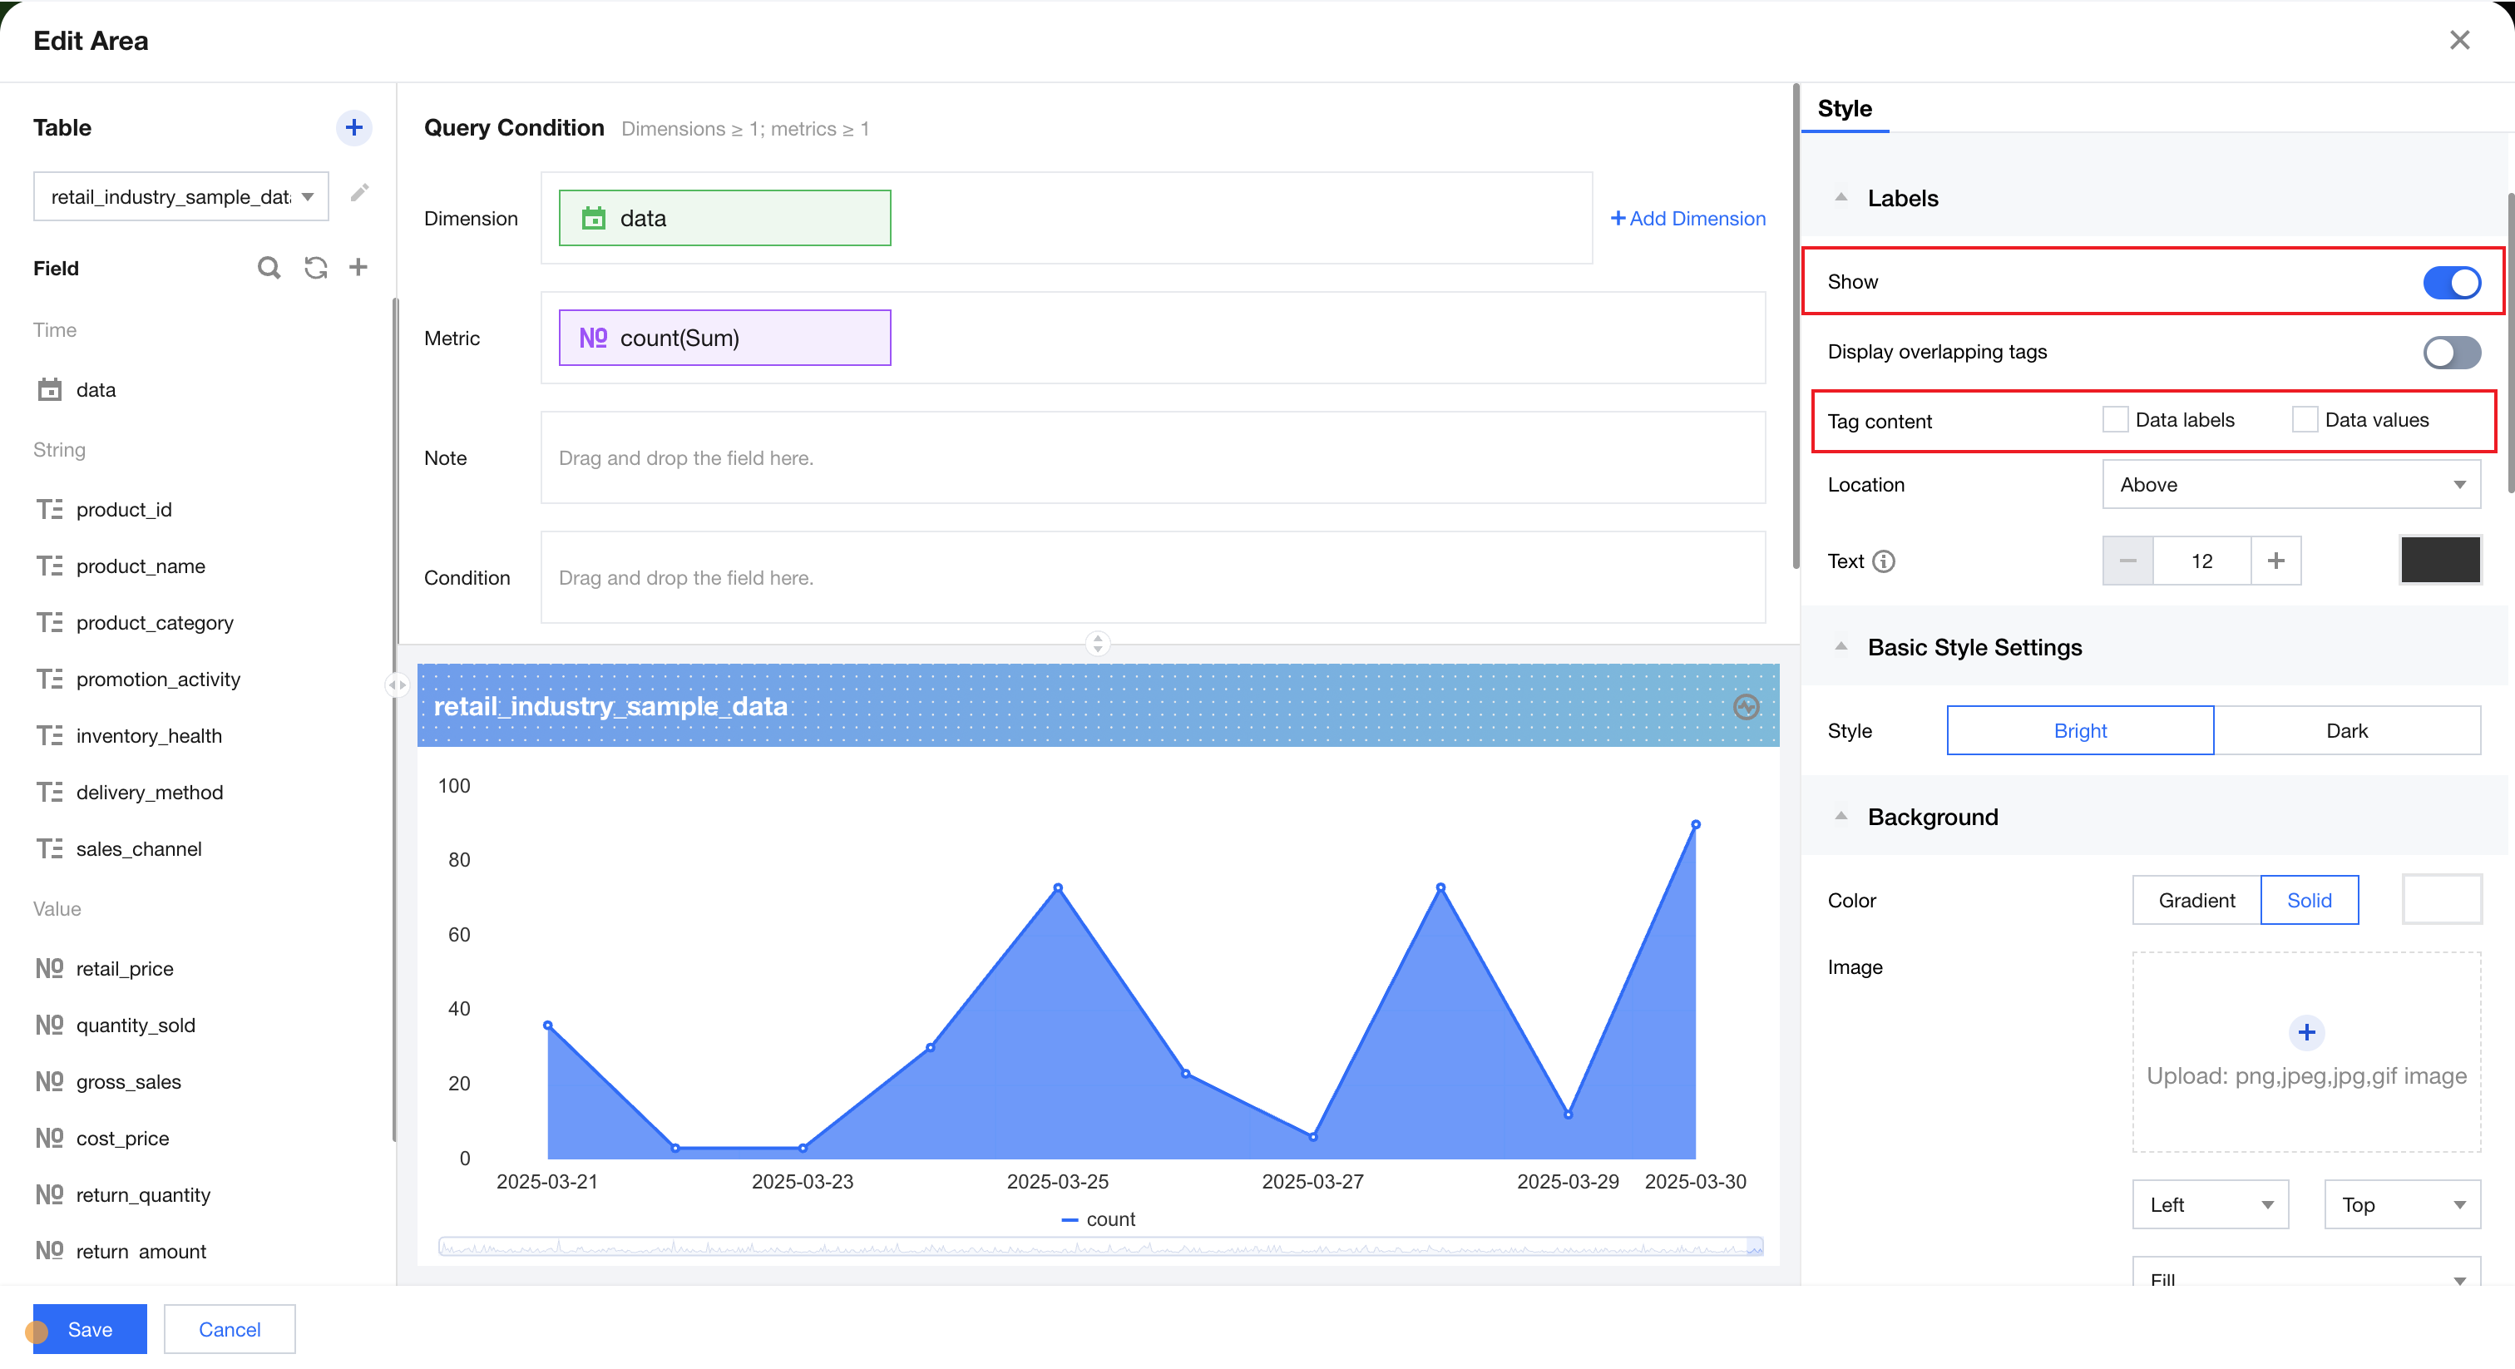Open the retail_industry_sample_data table dropdown

(x=181, y=197)
